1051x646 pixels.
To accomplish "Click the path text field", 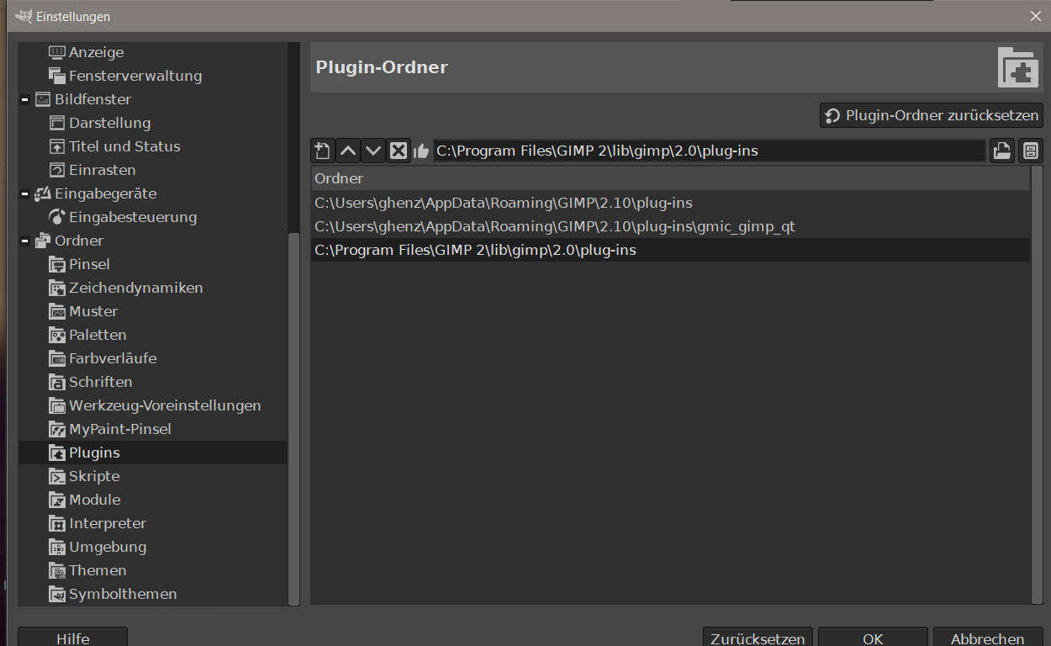I will (709, 151).
